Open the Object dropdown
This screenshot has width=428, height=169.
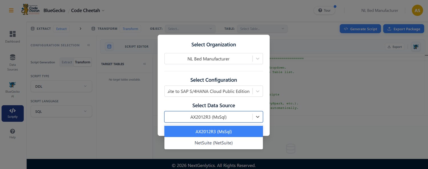pyautogui.click(x=190, y=29)
